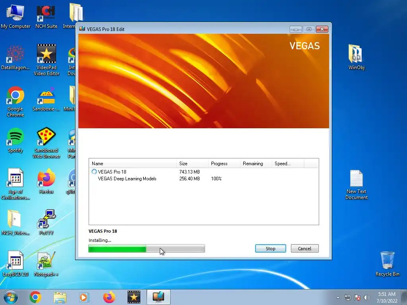
Task: Click the 743.13 MB size value
Action: coord(190,172)
